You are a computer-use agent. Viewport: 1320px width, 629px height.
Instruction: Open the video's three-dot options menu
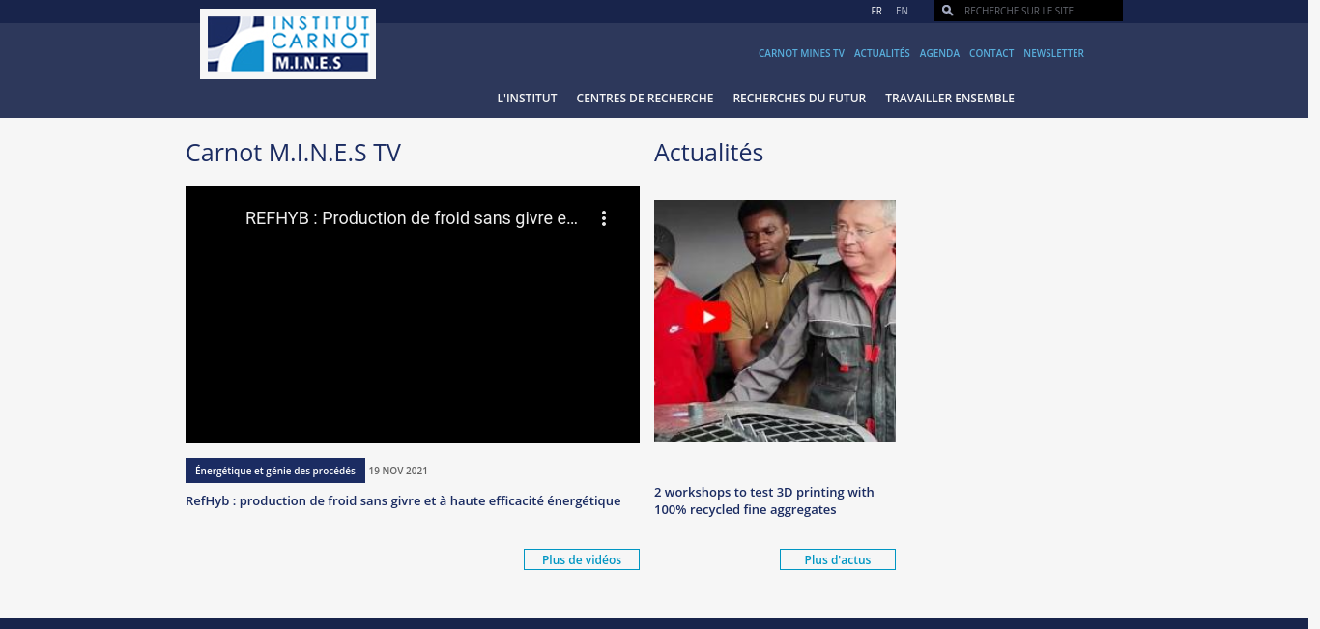click(x=604, y=218)
